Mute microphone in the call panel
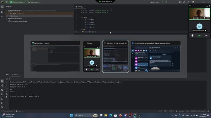 coord(193,35)
